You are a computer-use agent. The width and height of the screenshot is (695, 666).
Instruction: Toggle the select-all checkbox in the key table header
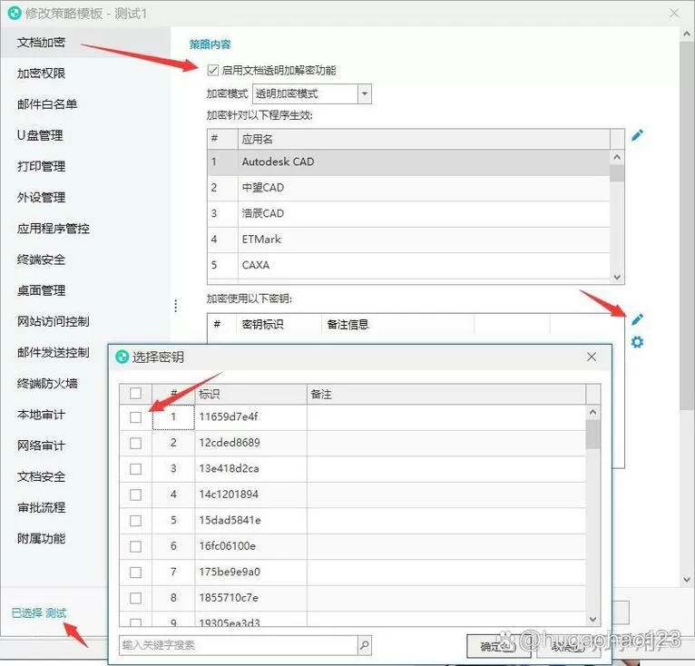click(x=135, y=393)
